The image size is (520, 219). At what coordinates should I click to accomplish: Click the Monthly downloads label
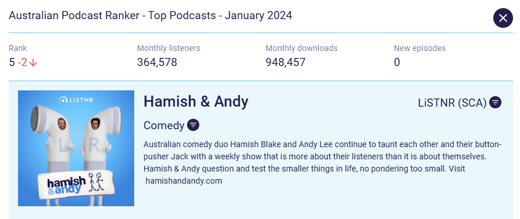pos(302,48)
